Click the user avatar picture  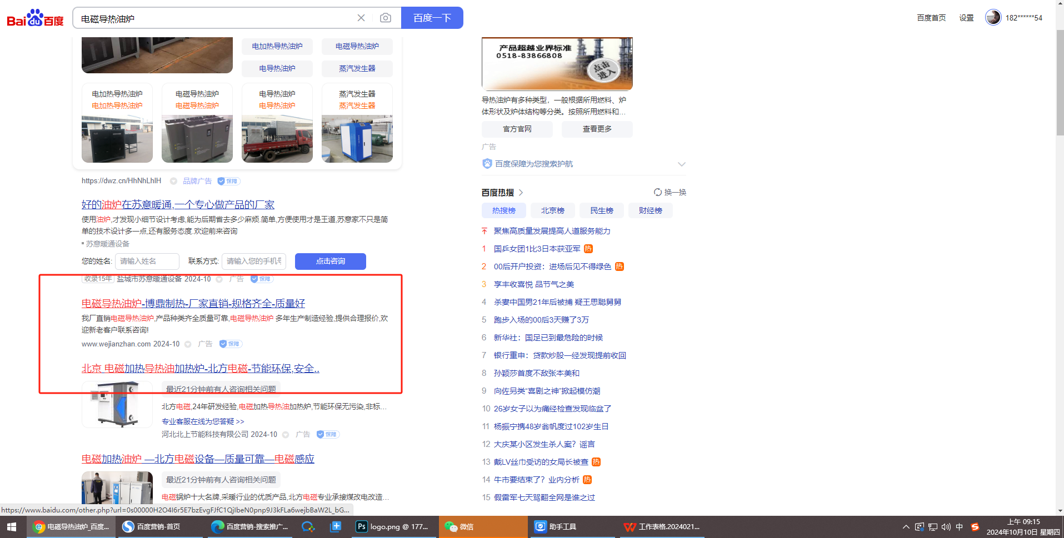(993, 17)
